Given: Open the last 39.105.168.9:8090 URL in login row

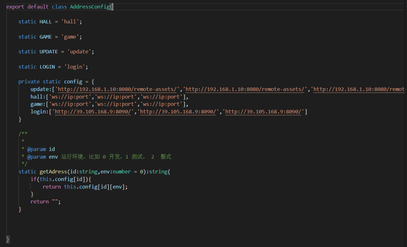Looking at the screenshot, I should coord(264,112).
